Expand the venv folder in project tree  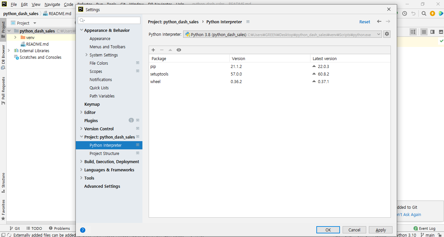(x=15, y=37)
